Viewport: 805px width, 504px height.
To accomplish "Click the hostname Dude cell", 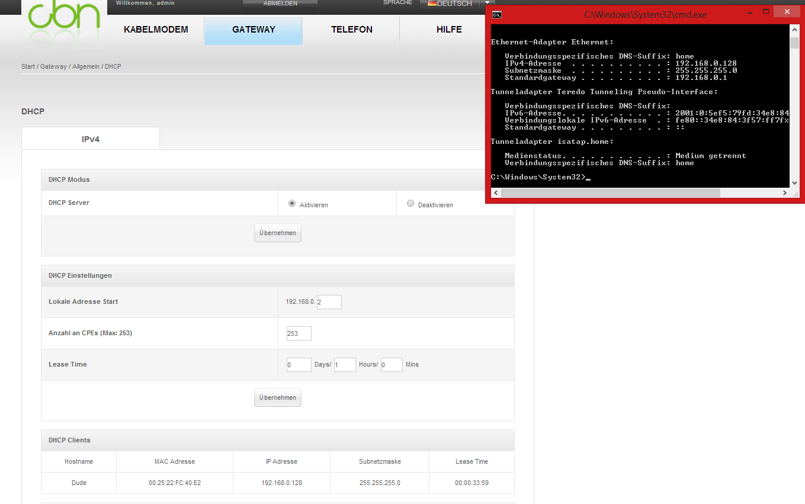I will pos(79,483).
